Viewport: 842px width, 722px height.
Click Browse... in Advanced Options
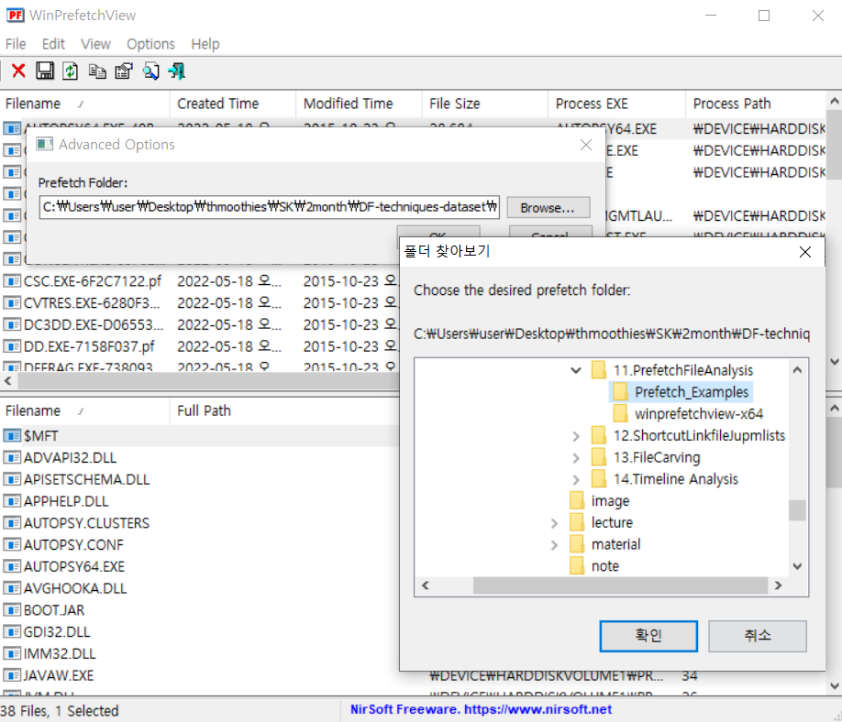(548, 208)
